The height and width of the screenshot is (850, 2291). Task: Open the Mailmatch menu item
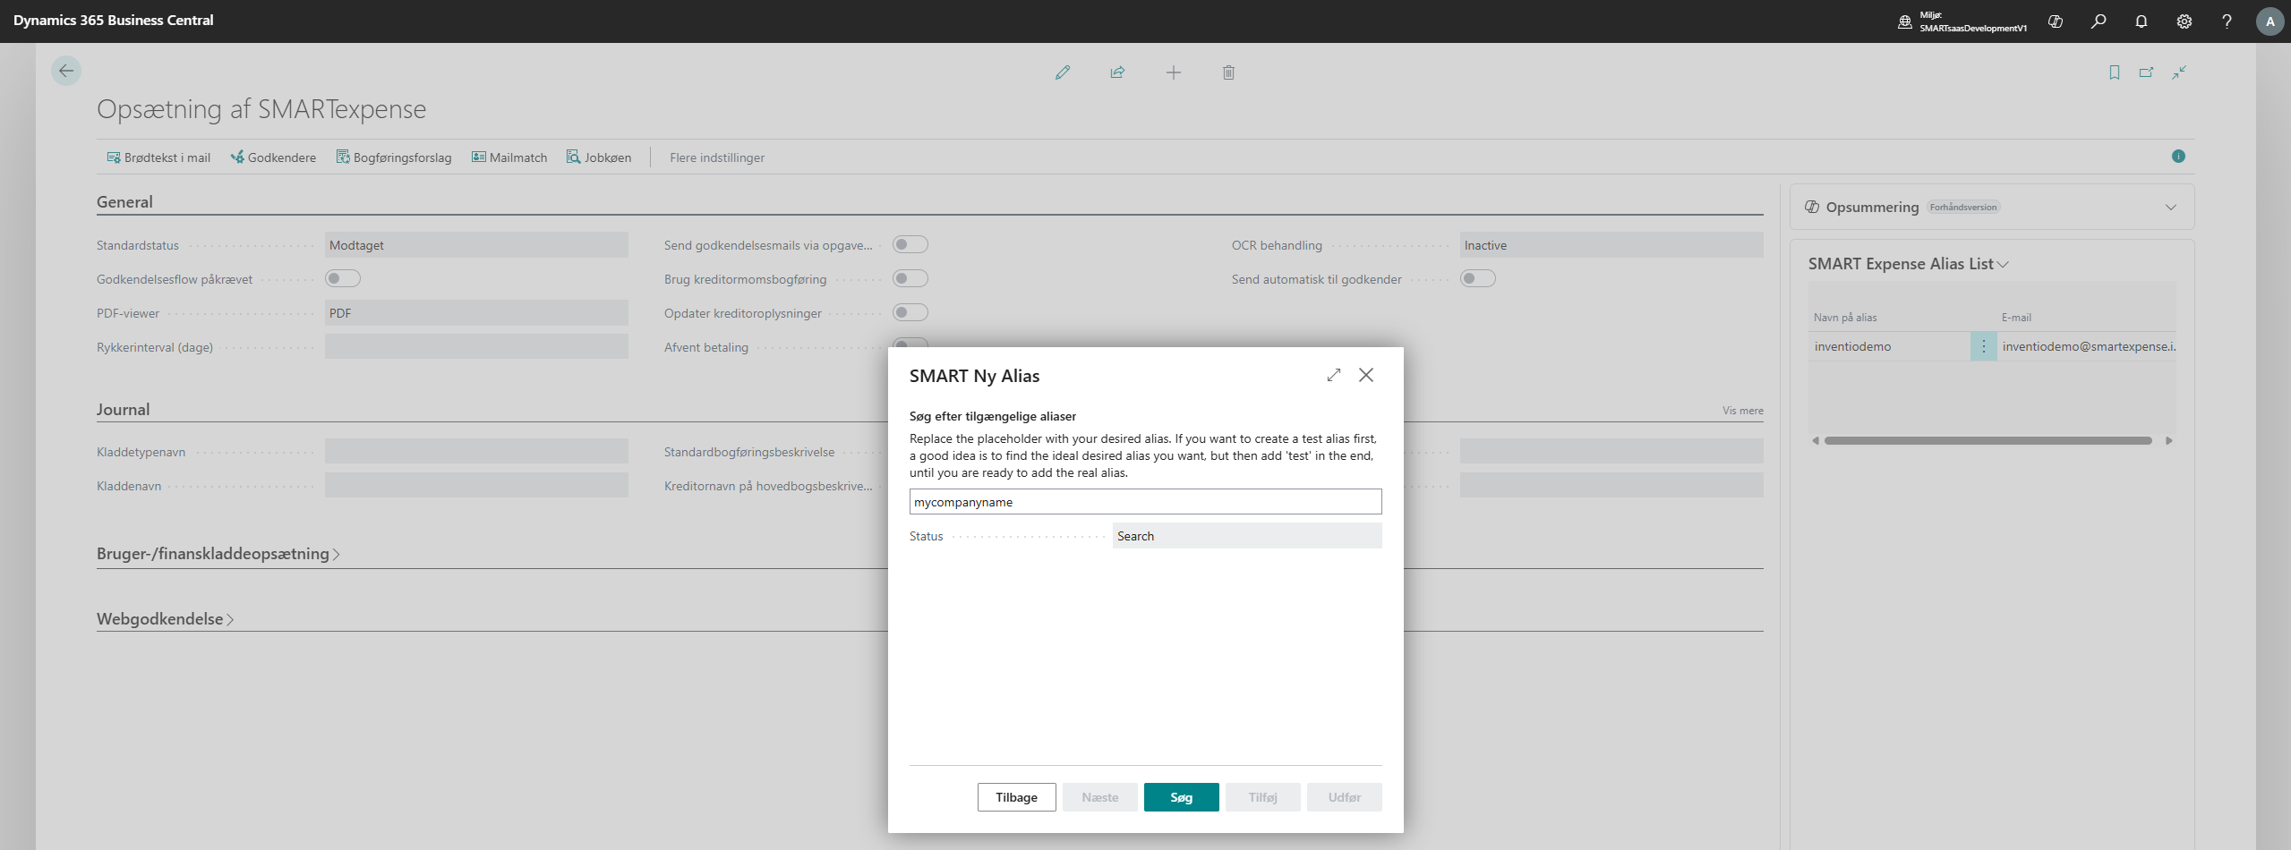click(x=509, y=157)
